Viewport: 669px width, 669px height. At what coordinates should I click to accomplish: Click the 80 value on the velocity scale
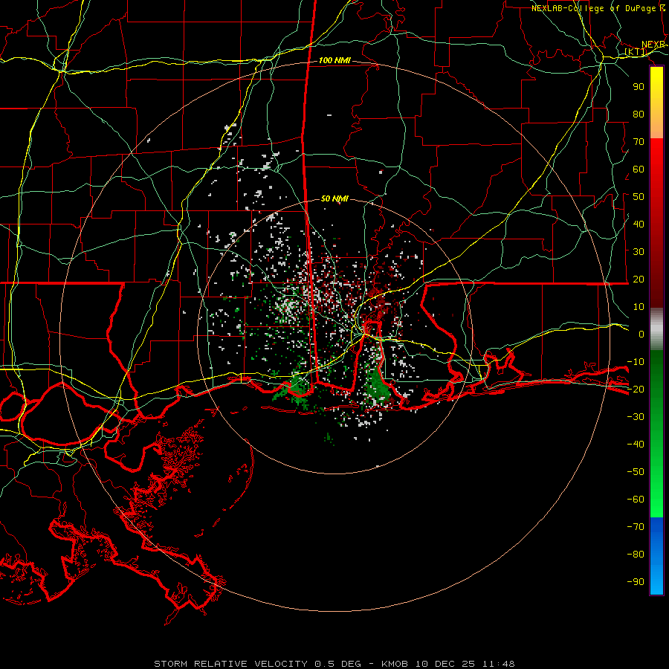coord(639,114)
